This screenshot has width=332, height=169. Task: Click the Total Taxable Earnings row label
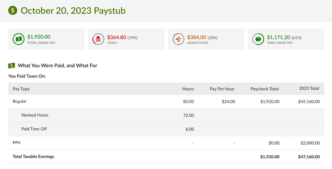click(34, 157)
